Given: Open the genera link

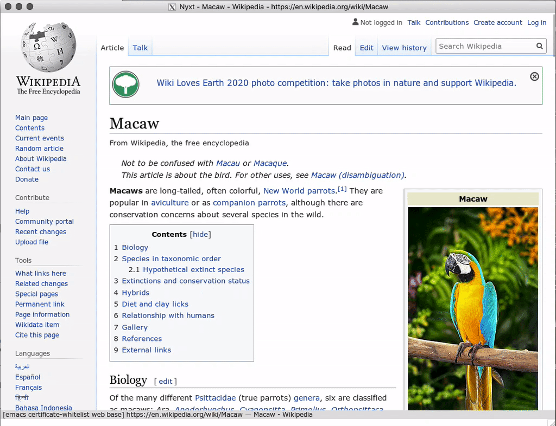Looking at the screenshot, I should click(x=306, y=398).
